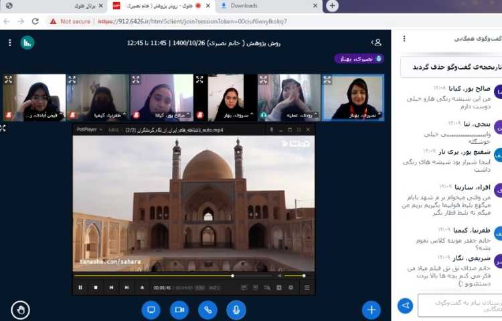
Task: Click the open file eject button in PotPlayer
Action: (142, 288)
